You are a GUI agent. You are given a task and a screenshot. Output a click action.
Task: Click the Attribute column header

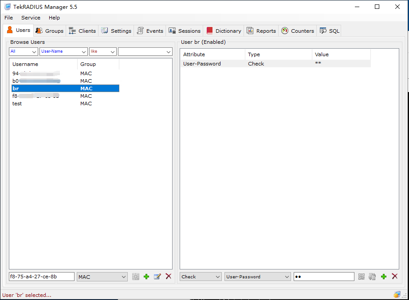click(213, 54)
